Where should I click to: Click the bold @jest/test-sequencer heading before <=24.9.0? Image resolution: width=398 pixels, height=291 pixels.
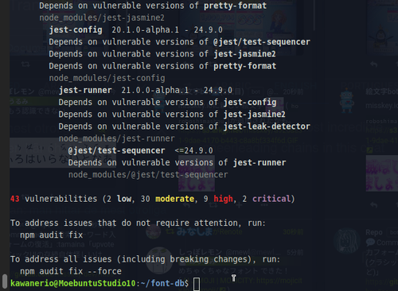pos(116,150)
